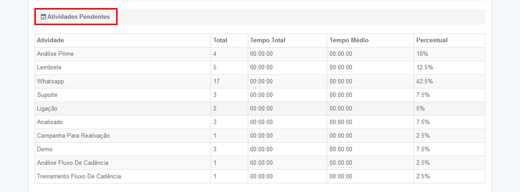
Task: Click the Total column header
Action: (x=220, y=40)
